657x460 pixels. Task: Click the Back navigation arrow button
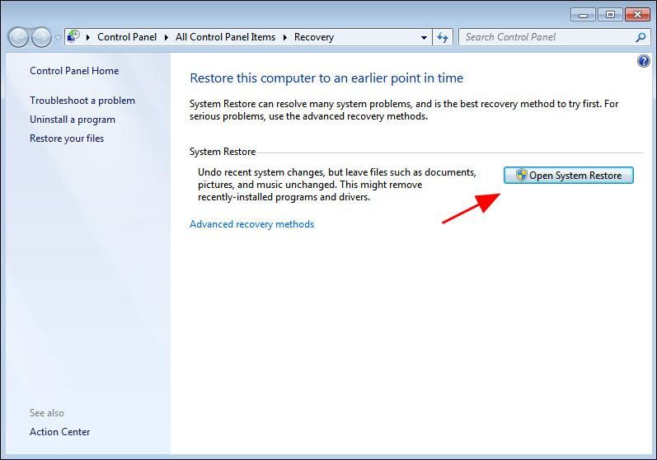[18, 37]
